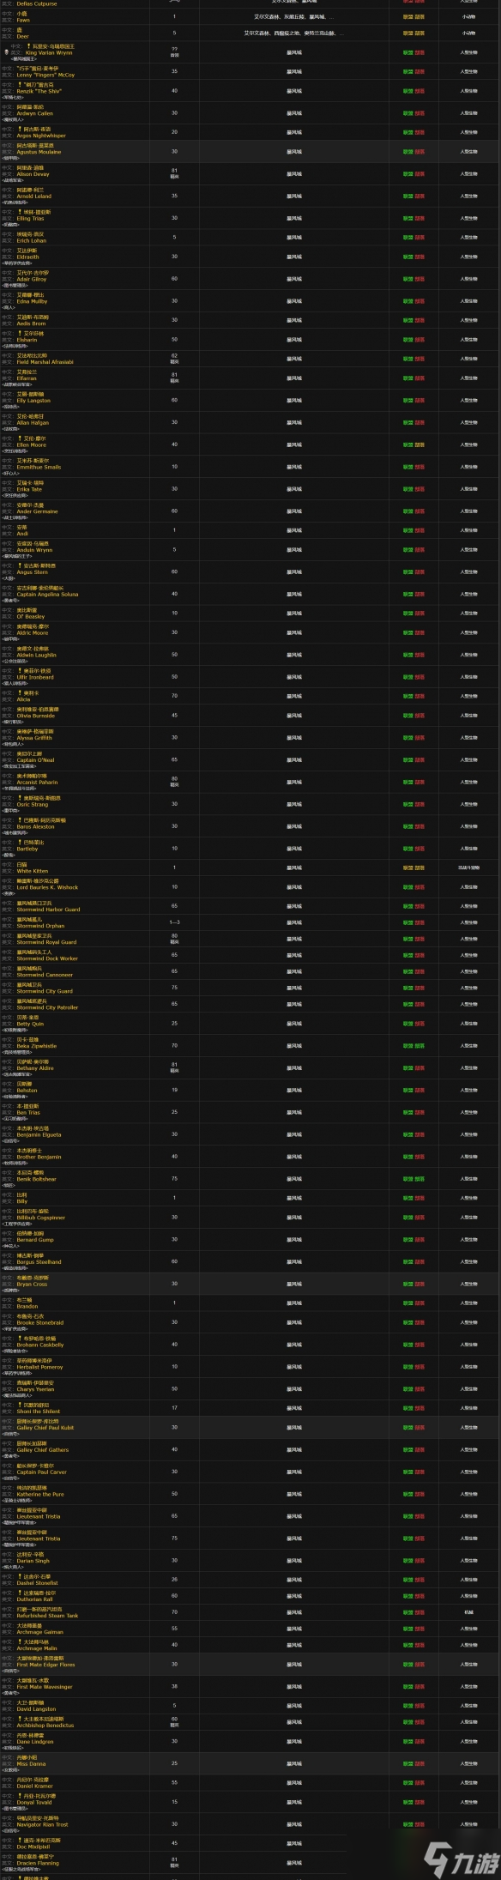Click the quest icon beside Renzik "The Shiv"
This screenshot has width=501, height=1880.
(x=21, y=86)
